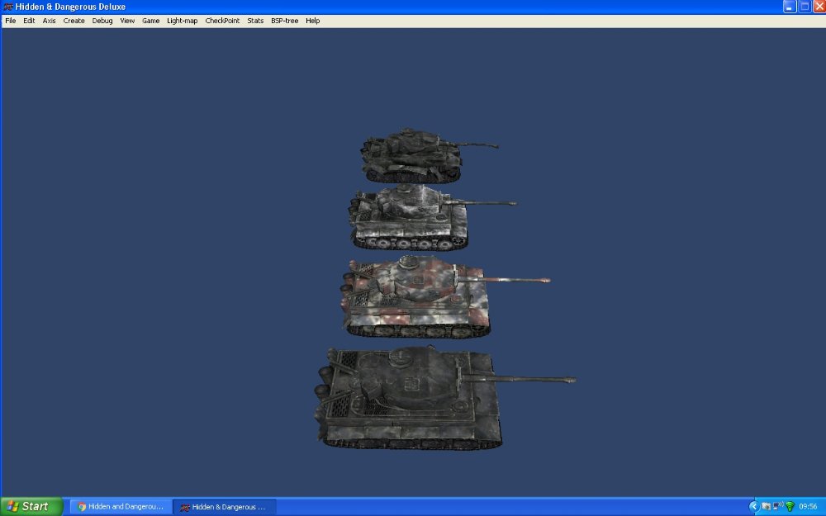
Task: Open the Start menu
Action: tap(29, 505)
